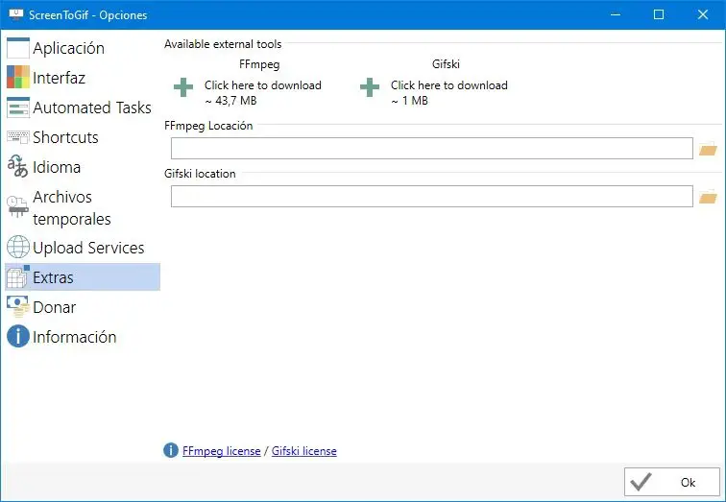
Task: Switch to the Extras tab
Action: 53,277
